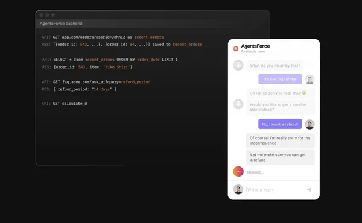Click the 'Write a reply' input field
The image size is (362, 223).
pos(275,190)
